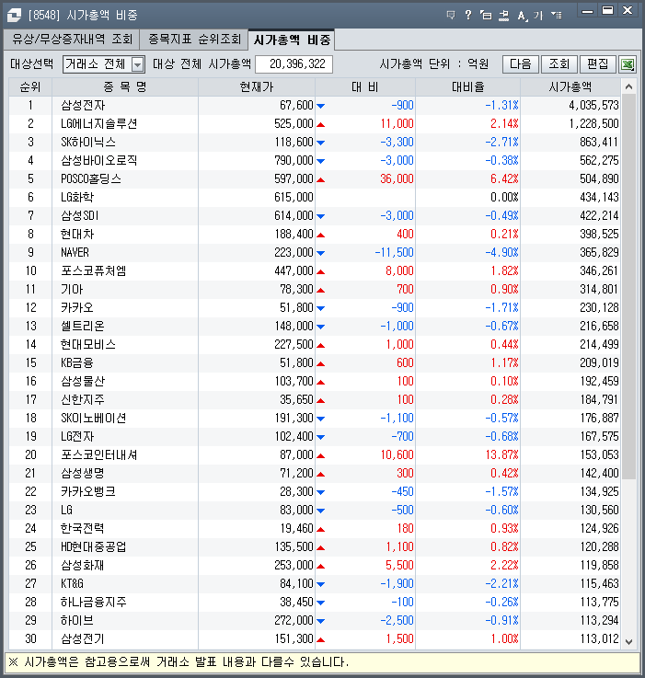Select the 삼성화재 stock name
The image size is (645, 678).
(83, 565)
